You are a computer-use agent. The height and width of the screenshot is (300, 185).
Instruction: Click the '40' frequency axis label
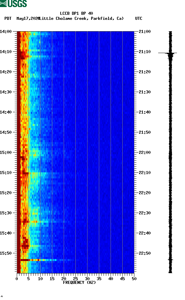tap(111, 279)
